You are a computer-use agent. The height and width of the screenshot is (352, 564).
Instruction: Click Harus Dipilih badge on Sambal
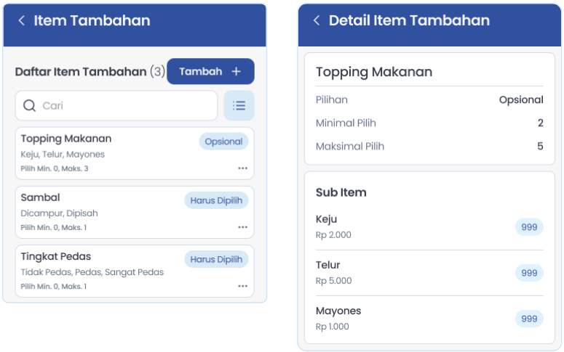216,200
